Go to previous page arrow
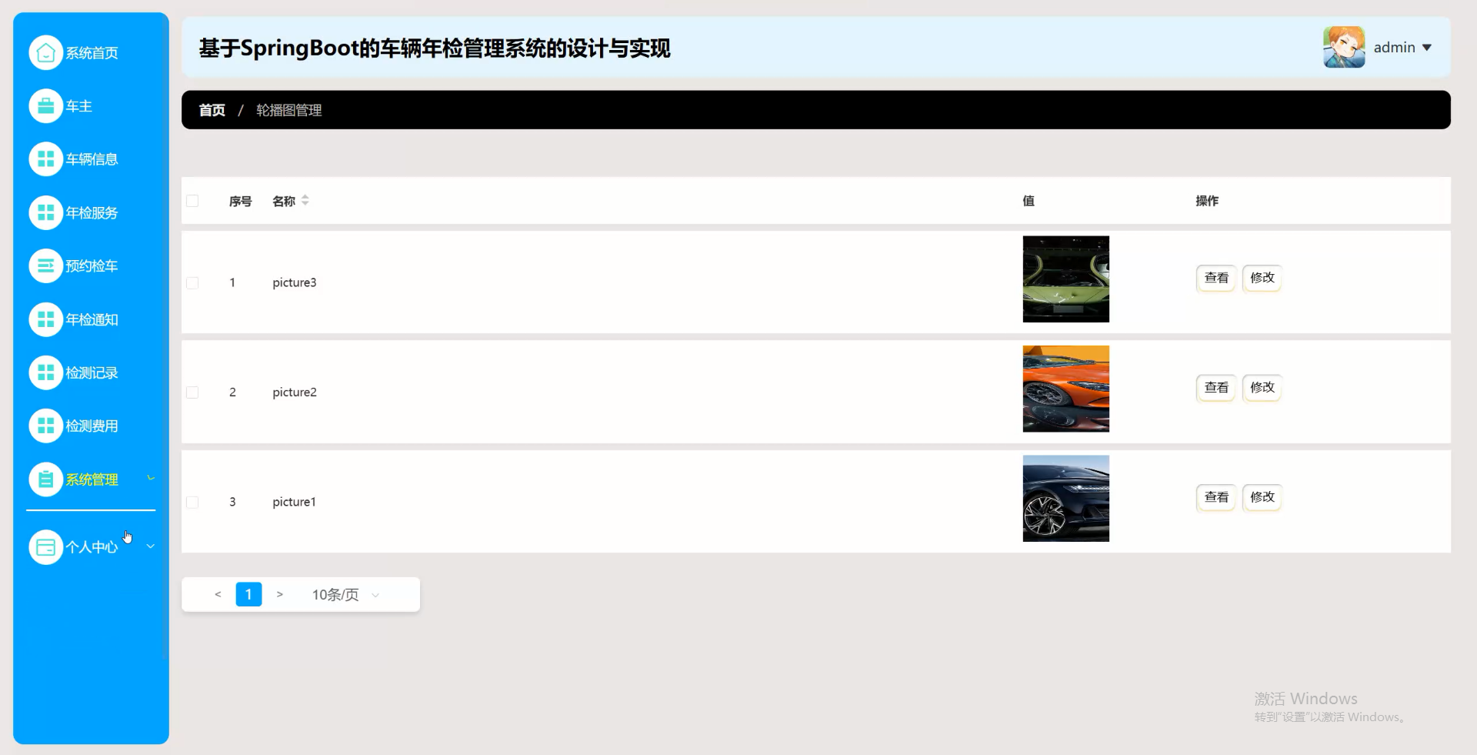The width and height of the screenshot is (1477, 755). [218, 594]
